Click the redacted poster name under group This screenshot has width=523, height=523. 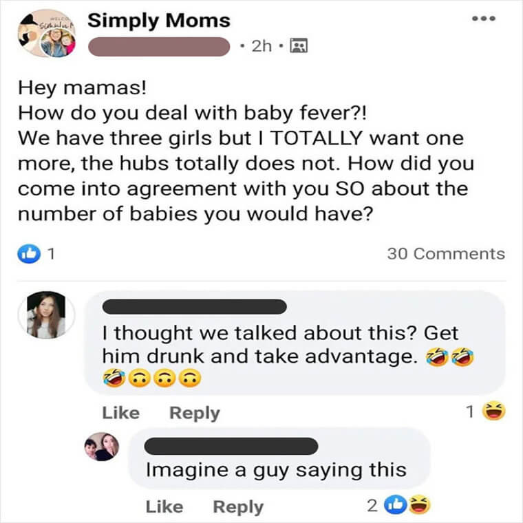click(x=159, y=46)
